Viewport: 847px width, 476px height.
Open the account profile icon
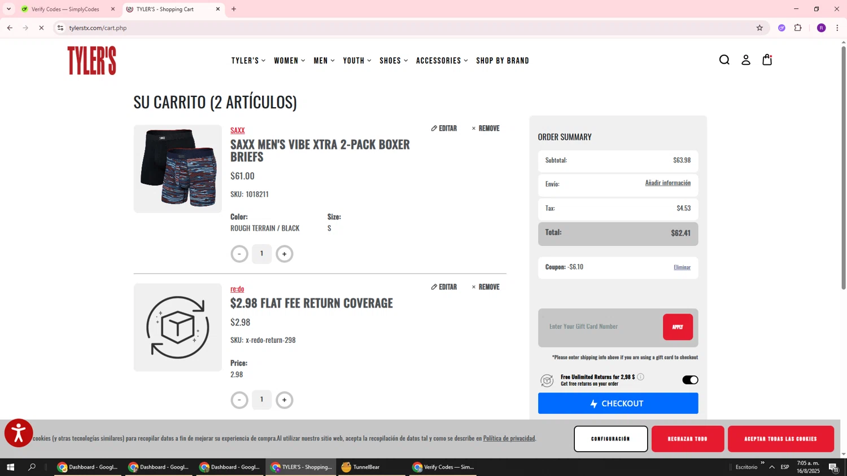(x=746, y=60)
